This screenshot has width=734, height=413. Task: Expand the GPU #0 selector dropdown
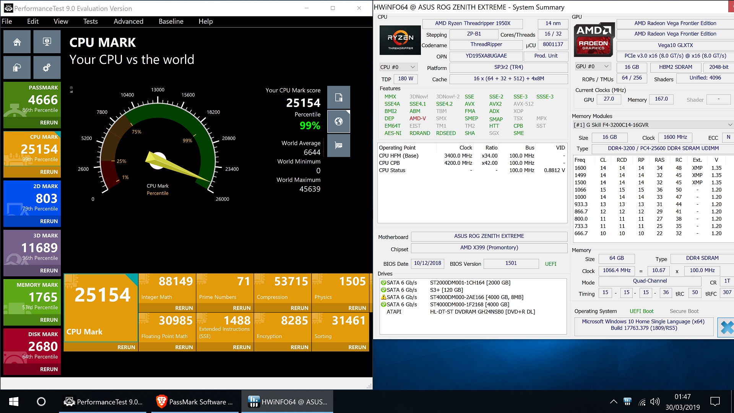593,67
